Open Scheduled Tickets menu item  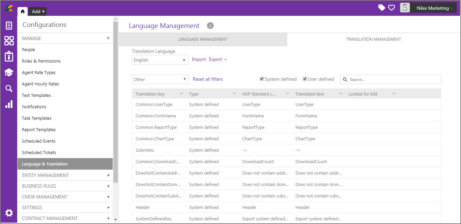39,152
